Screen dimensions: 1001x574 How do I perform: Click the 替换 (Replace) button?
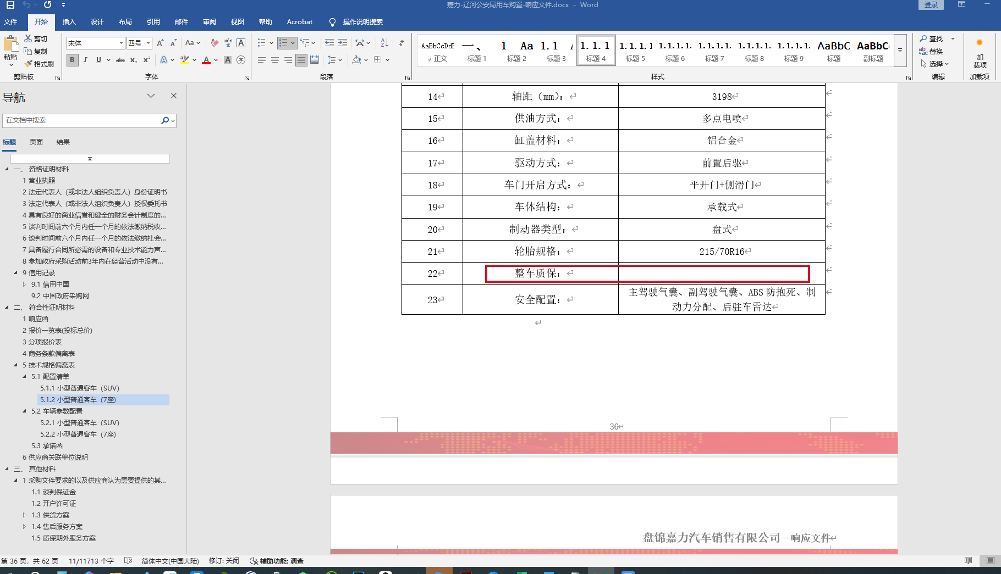coord(932,51)
